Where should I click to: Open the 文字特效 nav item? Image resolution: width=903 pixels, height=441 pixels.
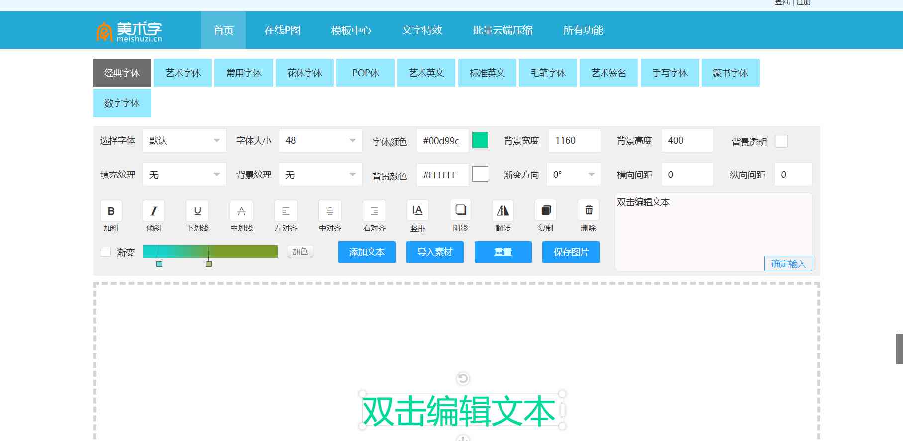[422, 30]
